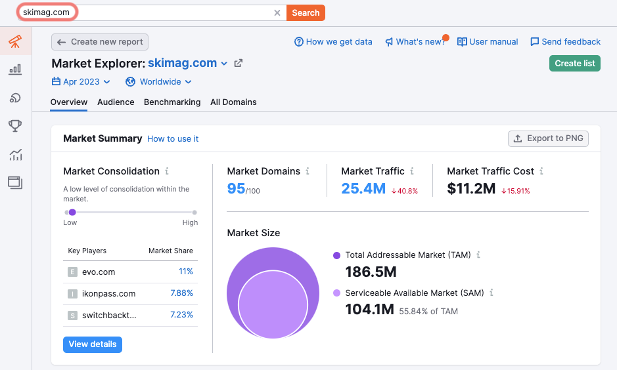Switch to the All Domains tab
Viewport: 617px width, 370px height.
click(x=233, y=102)
